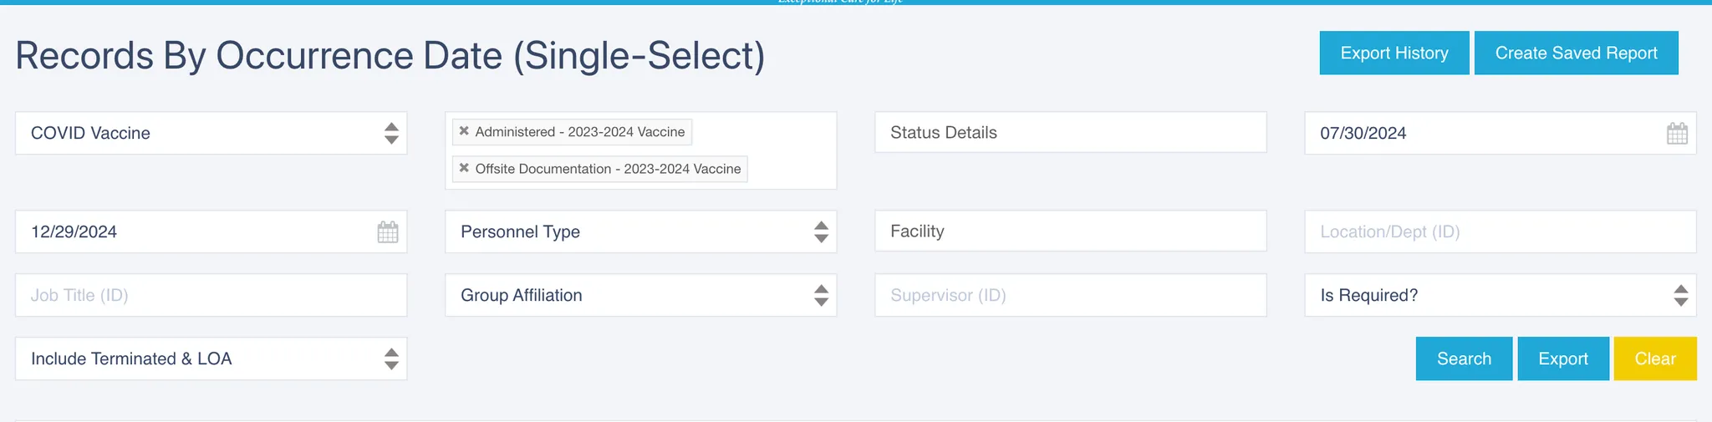This screenshot has height=422, width=1712.
Task: Click the Is Required? selector arrows
Action: coord(1680,295)
